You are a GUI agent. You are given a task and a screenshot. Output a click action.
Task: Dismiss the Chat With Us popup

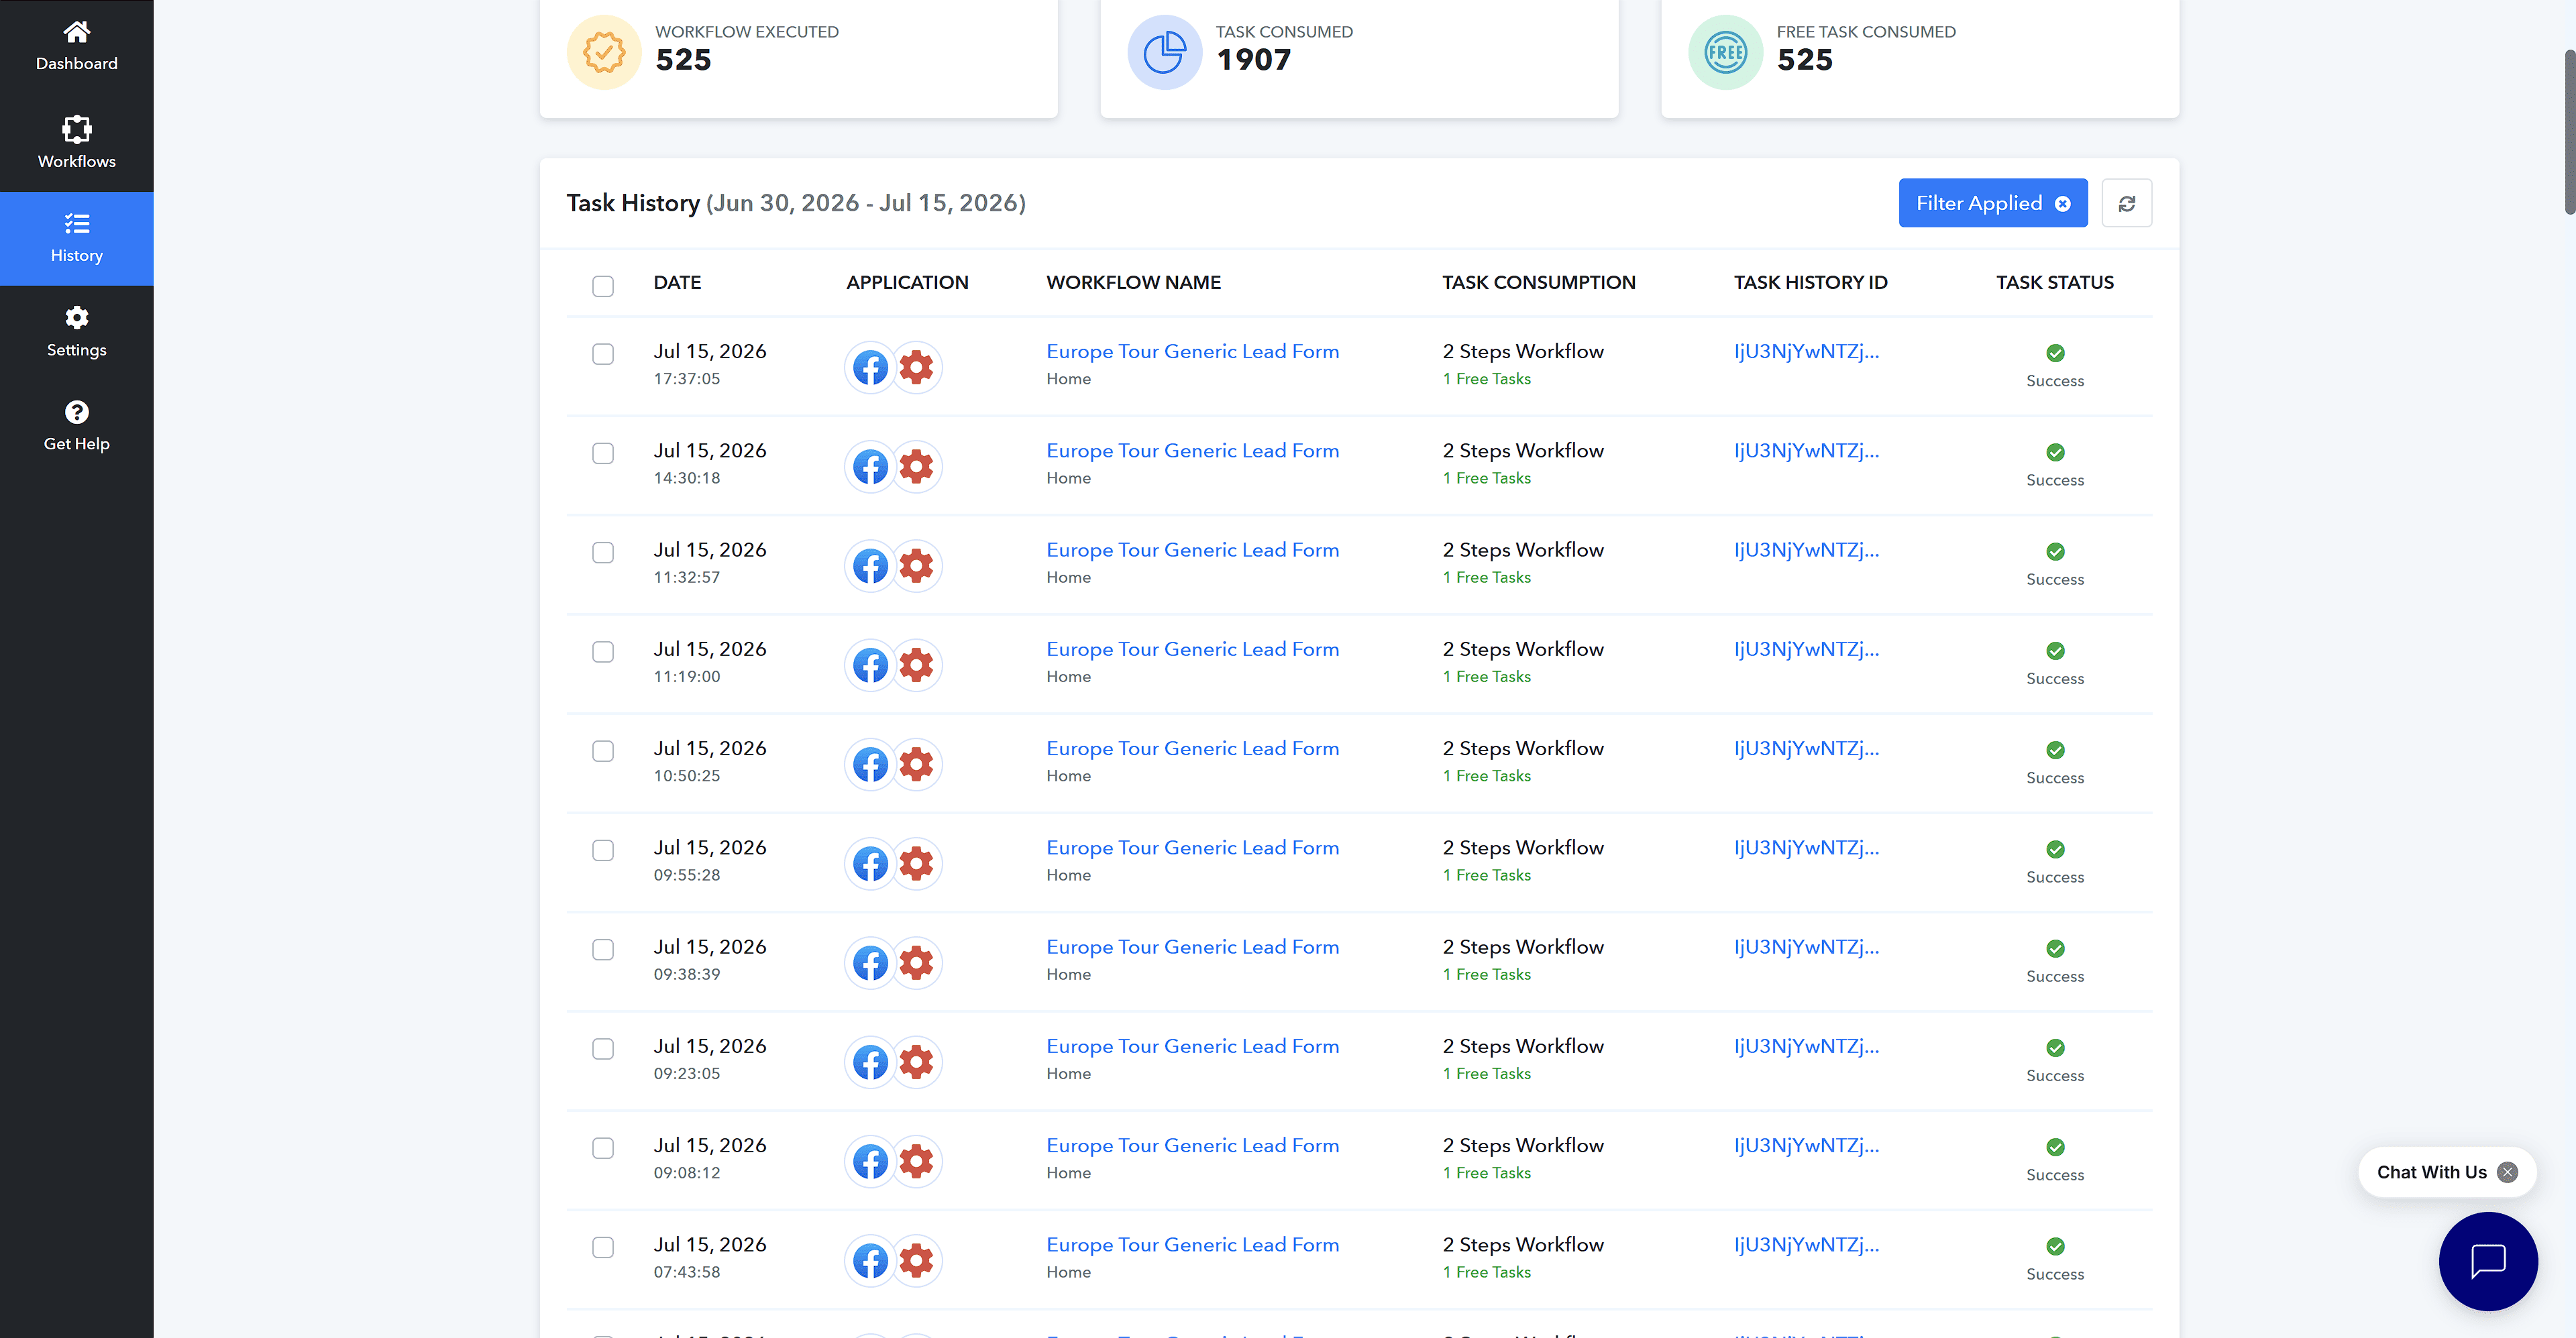click(2507, 1172)
